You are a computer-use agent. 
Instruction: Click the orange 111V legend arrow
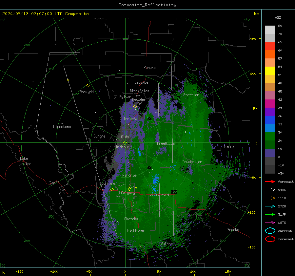click(270, 198)
